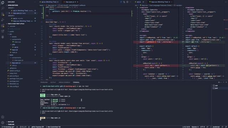Screen dimensions: 228x128
Task: Expand the assets folder
Action: coord(14,37)
